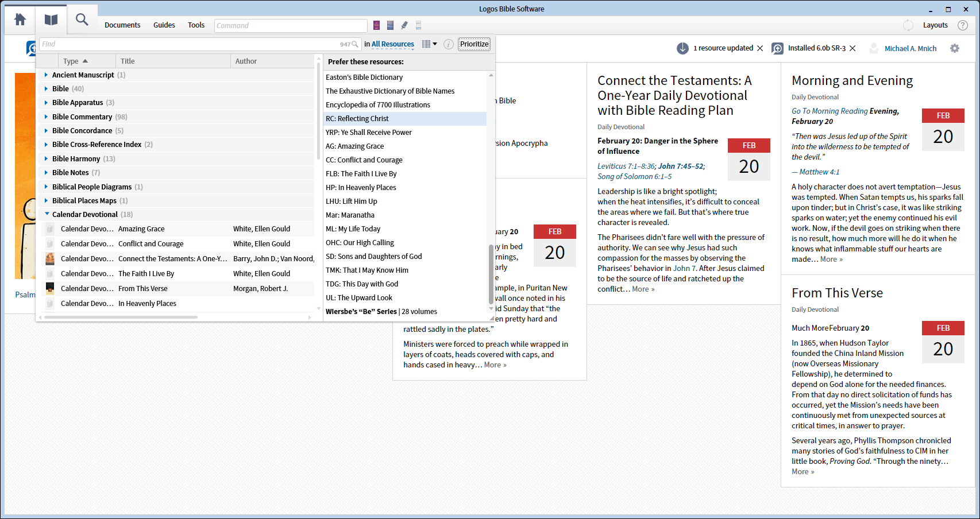Image resolution: width=980 pixels, height=519 pixels.
Task: Dismiss the '1 resource updated' notification
Action: (x=760, y=48)
